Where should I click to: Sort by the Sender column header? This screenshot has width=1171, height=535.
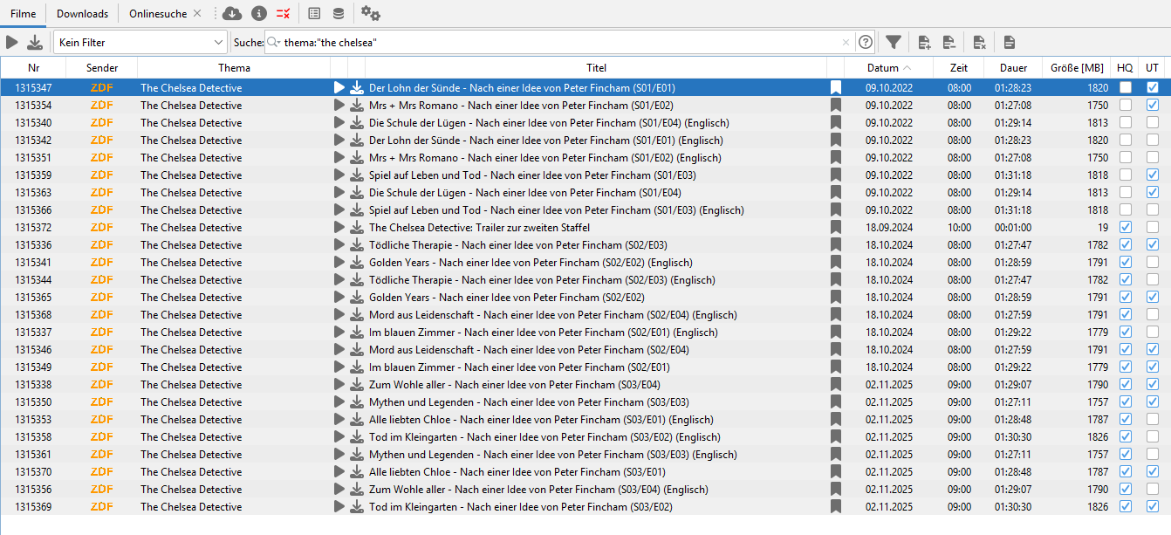click(102, 67)
